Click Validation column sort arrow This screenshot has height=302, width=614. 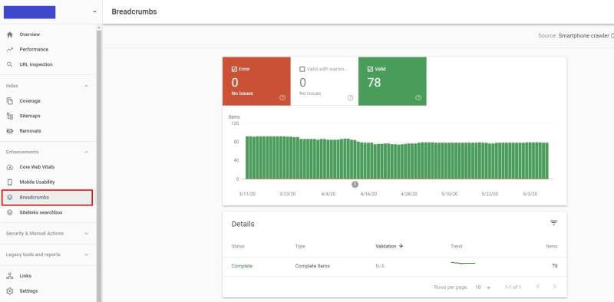(401, 246)
